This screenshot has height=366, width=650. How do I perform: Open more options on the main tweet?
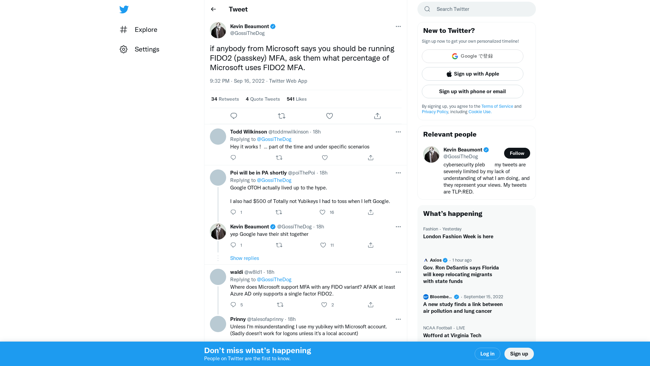pyautogui.click(x=398, y=26)
